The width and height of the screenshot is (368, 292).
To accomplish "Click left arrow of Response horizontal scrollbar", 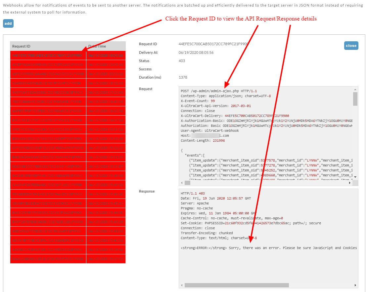I will tap(182, 285).
